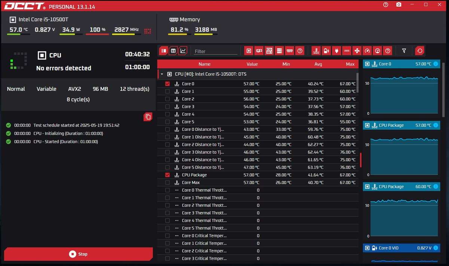Click the info dot on Core 0 VID graph
This screenshot has height=266, width=449.
pos(436,248)
